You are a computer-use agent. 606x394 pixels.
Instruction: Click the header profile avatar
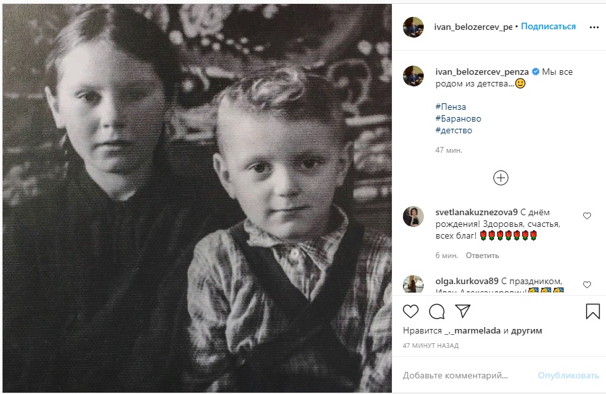[x=413, y=27]
